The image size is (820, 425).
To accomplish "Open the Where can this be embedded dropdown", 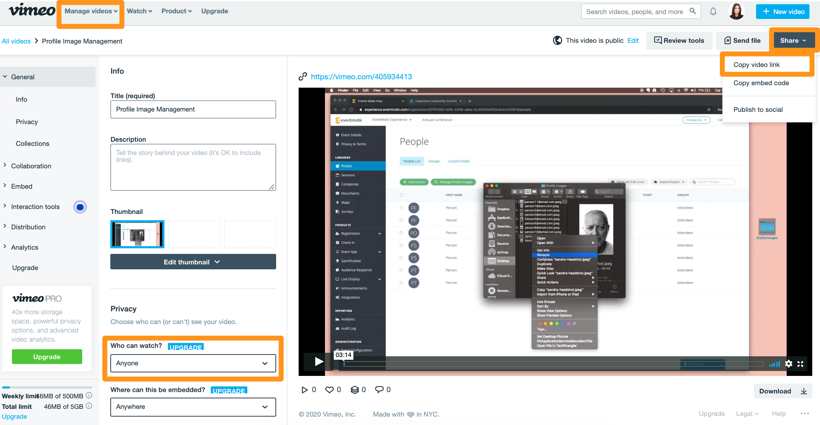I will click(x=192, y=407).
